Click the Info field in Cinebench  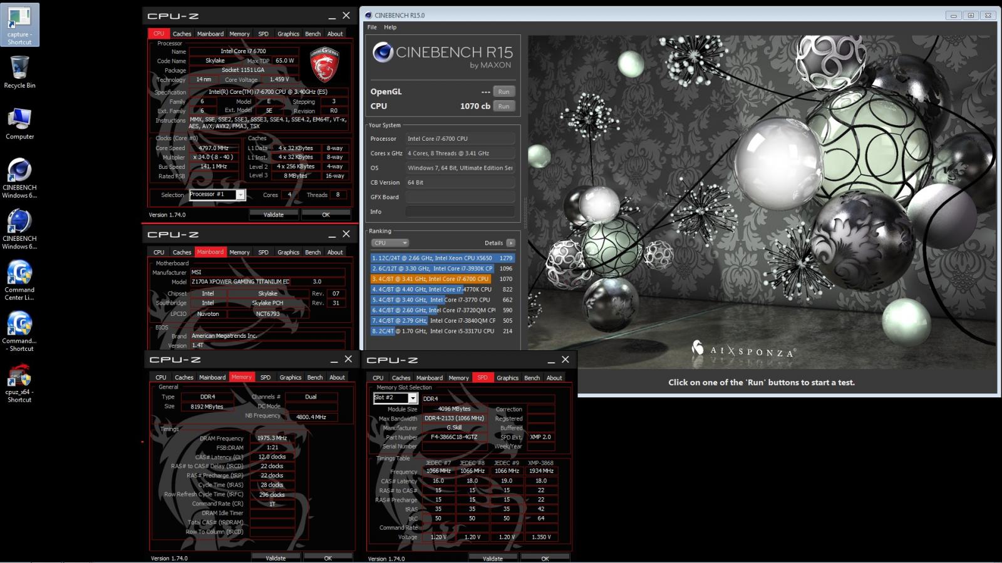(460, 211)
